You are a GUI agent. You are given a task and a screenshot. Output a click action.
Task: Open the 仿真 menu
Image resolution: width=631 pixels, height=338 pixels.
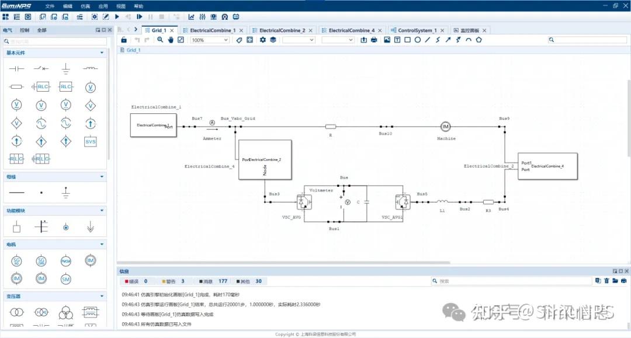pyautogui.click(x=85, y=6)
